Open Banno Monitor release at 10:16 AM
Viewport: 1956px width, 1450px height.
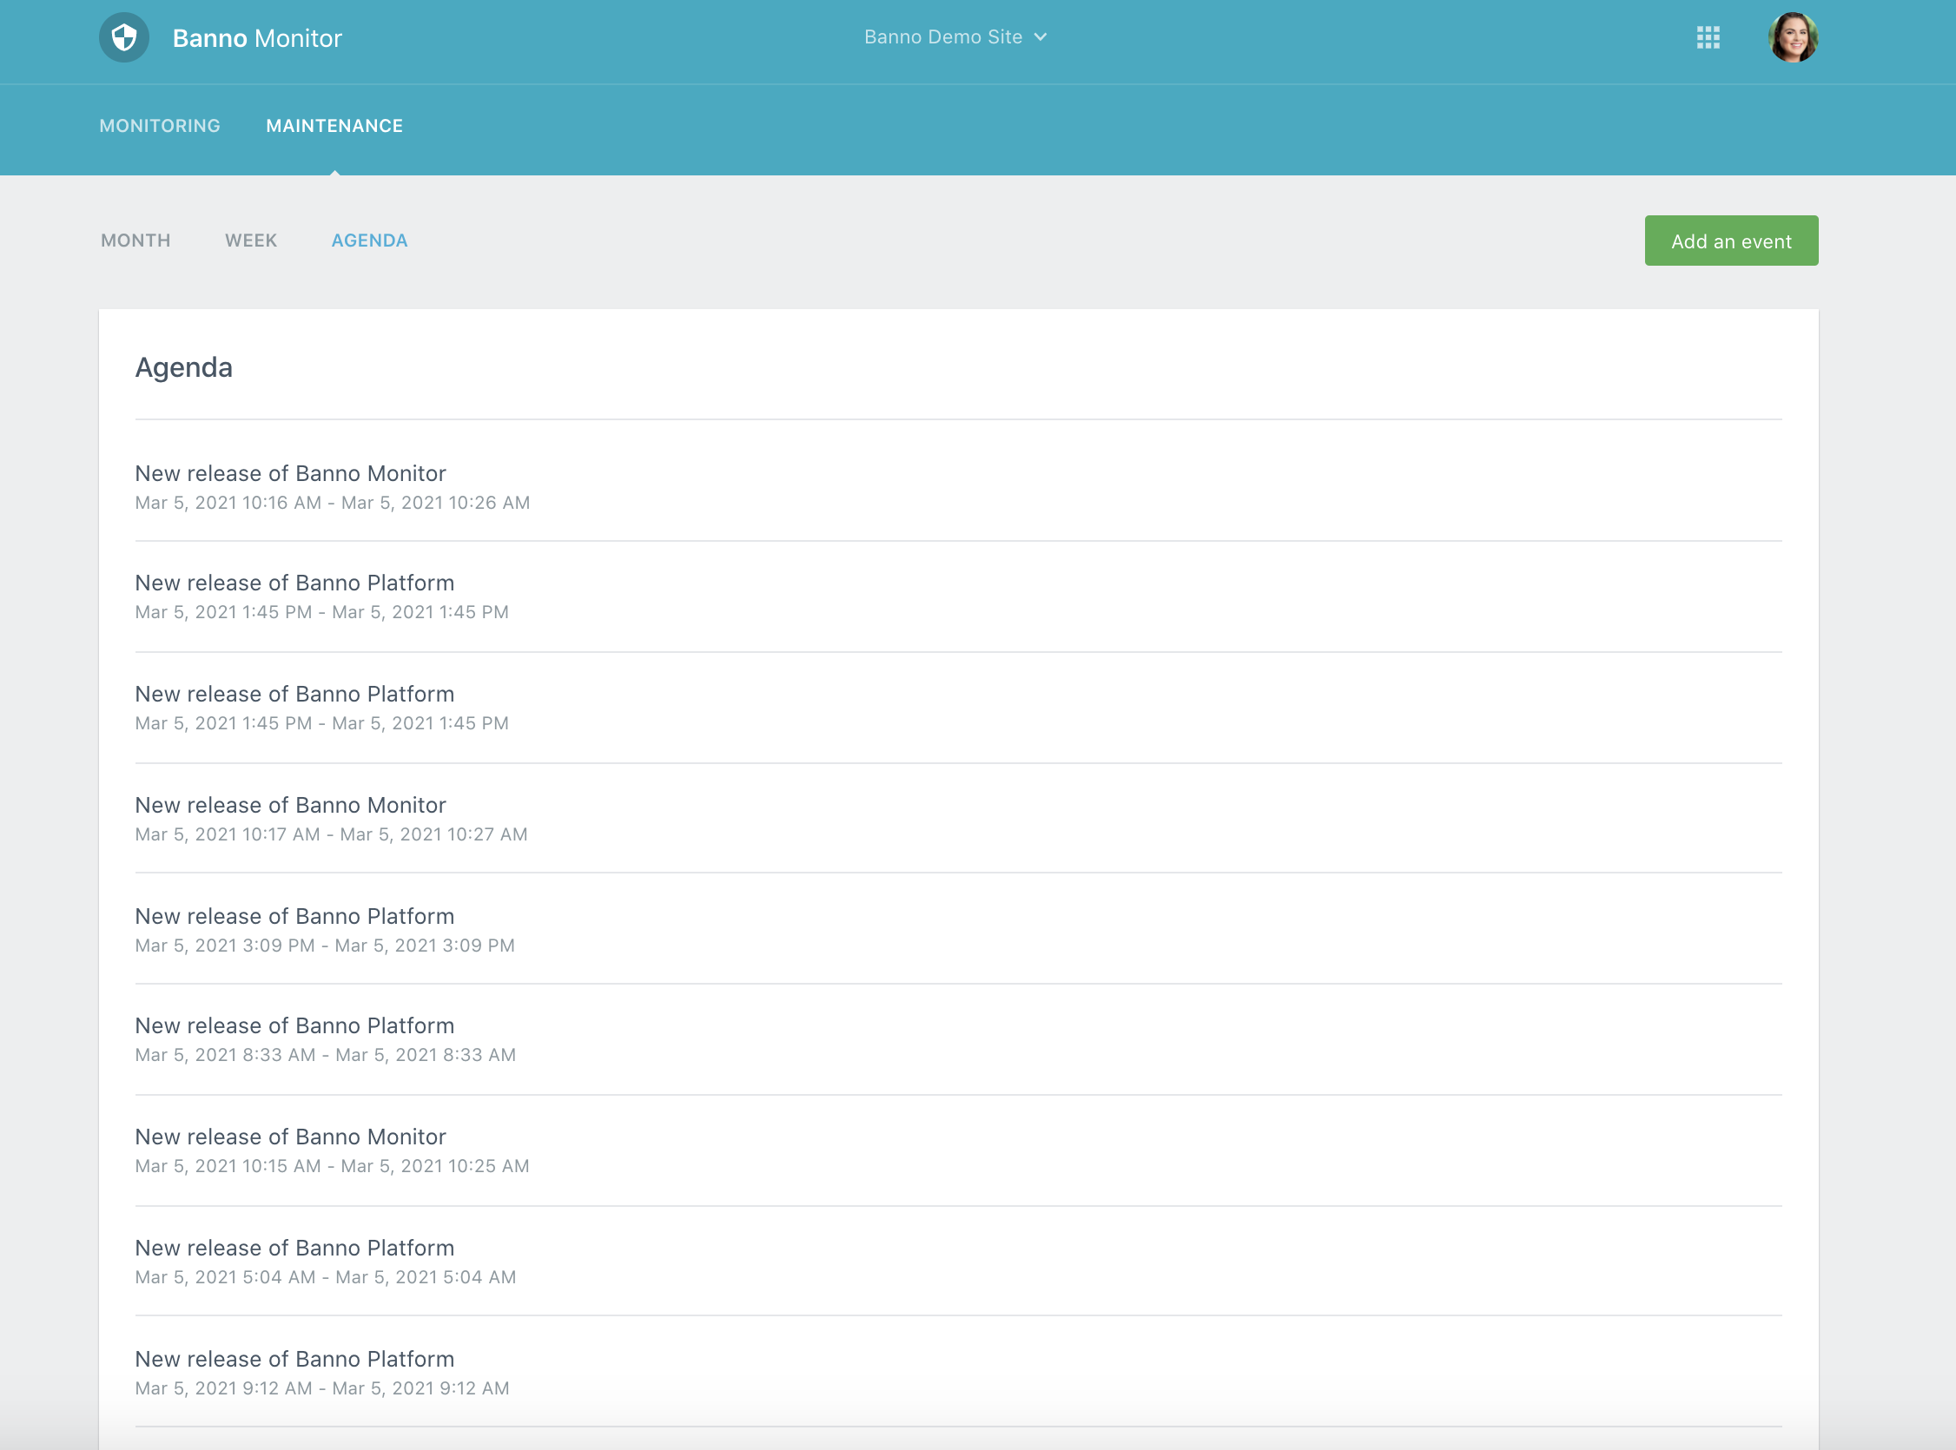click(x=291, y=474)
